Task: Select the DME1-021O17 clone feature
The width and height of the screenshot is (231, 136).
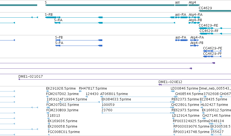Action: (x=125, y=79)
